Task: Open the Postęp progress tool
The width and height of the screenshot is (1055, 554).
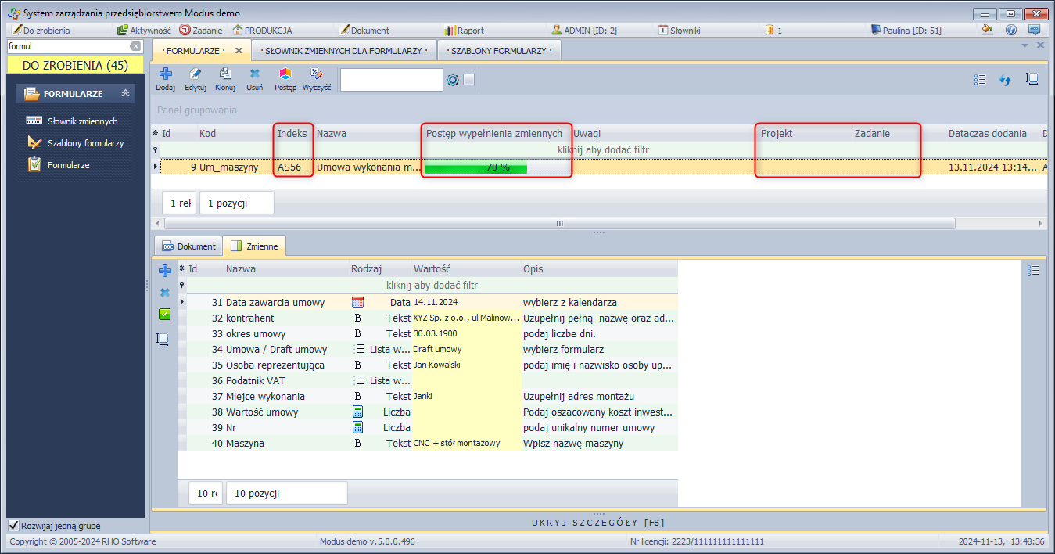Action: click(285, 74)
